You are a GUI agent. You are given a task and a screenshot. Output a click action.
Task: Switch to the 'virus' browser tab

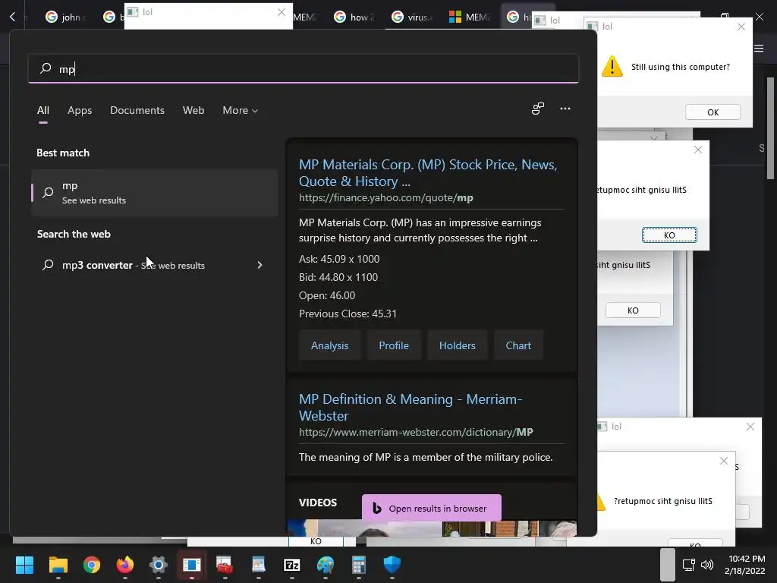coord(413,17)
